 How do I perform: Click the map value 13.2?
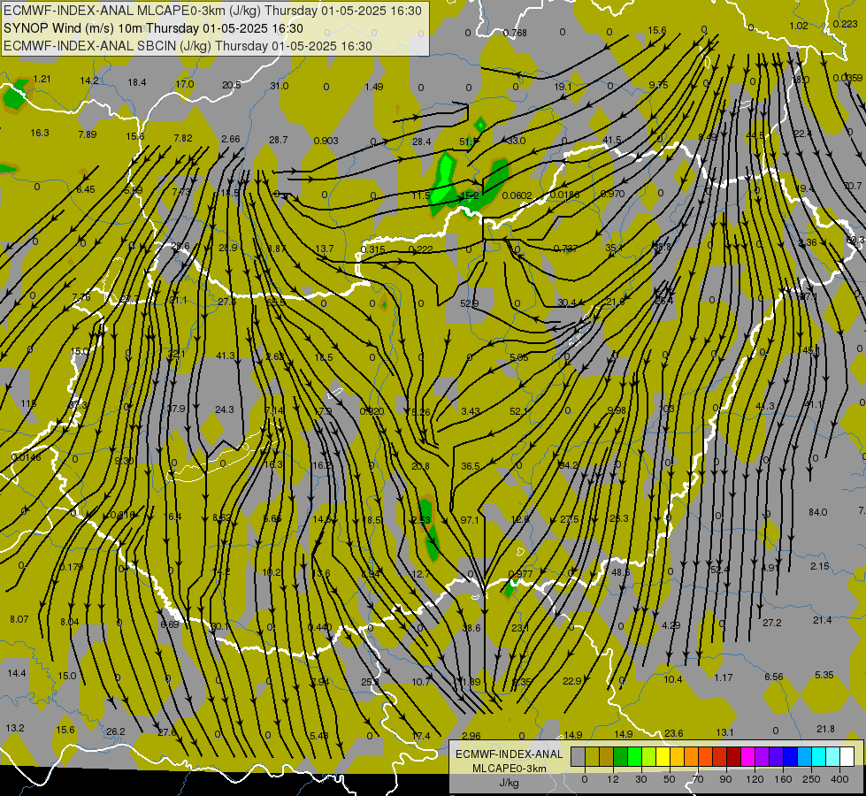15,728
